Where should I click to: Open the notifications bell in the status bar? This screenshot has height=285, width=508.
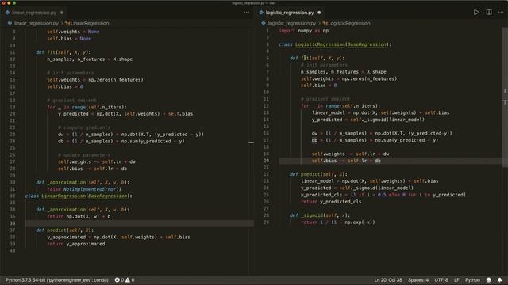[499, 279]
